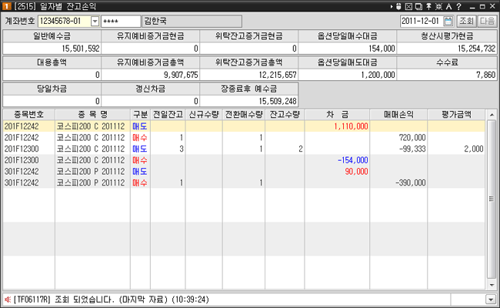Click the status message TF06117R 조회 되었습니다
Screen dimensions: 500x308
pyautogui.click(x=111, y=300)
